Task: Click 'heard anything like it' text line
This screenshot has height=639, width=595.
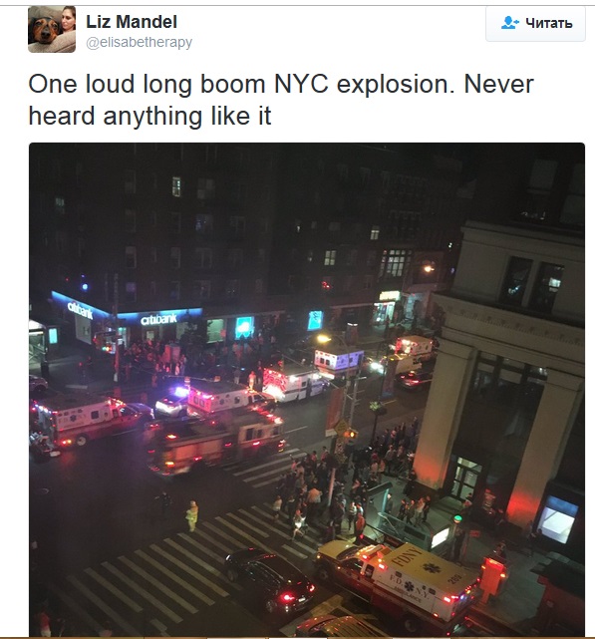Action: point(149,117)
